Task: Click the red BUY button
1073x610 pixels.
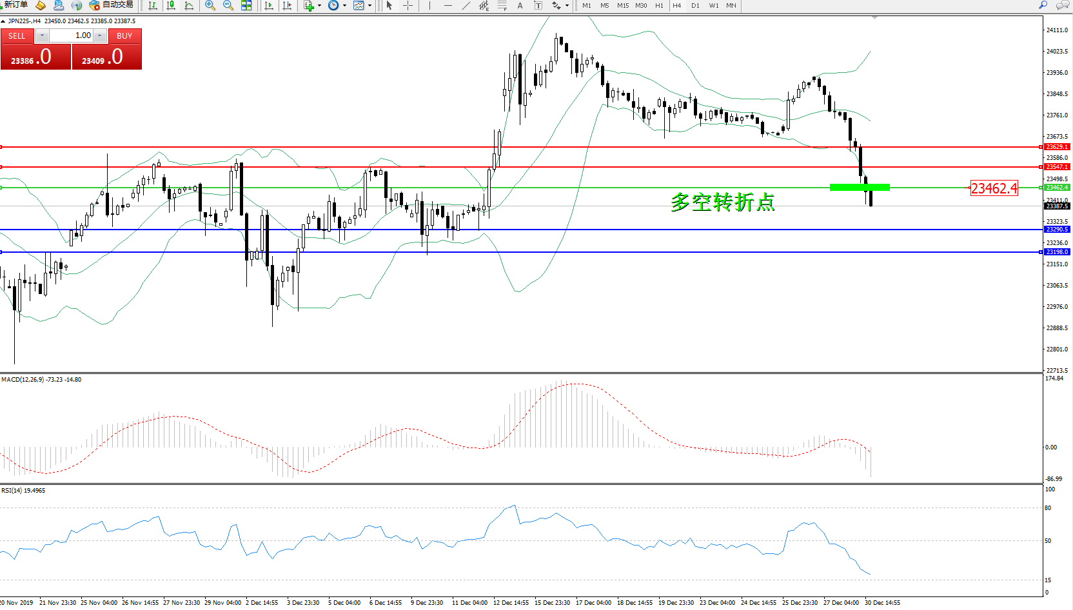Action: tap(124, 36)
